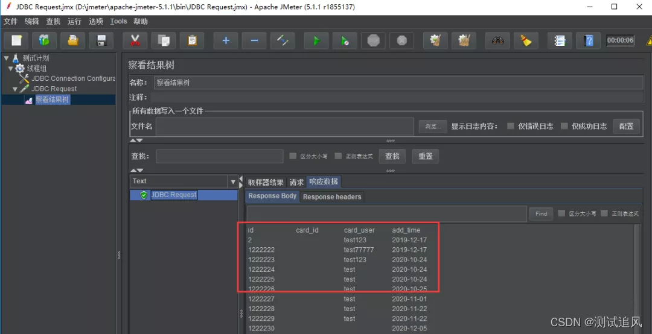Screen dimensions: 652x334
Task: Select 察看结果树 in the test tree
Action: tap(52, 99)
